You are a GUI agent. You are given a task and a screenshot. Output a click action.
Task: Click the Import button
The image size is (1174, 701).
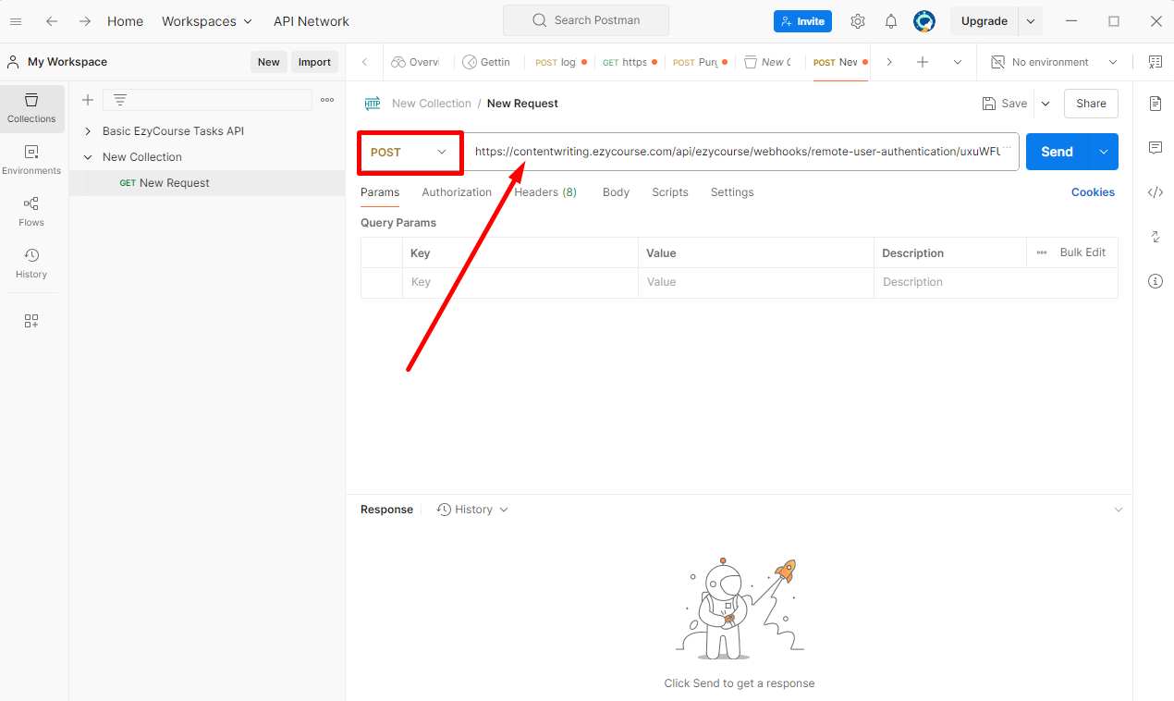314,62
